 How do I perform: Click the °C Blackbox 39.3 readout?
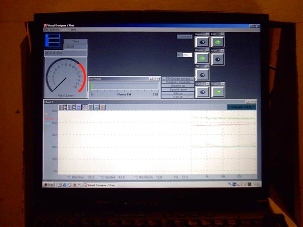[x=80, y=177]
